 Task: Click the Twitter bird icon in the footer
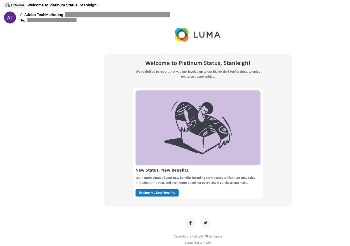click(x=205, y=222)
